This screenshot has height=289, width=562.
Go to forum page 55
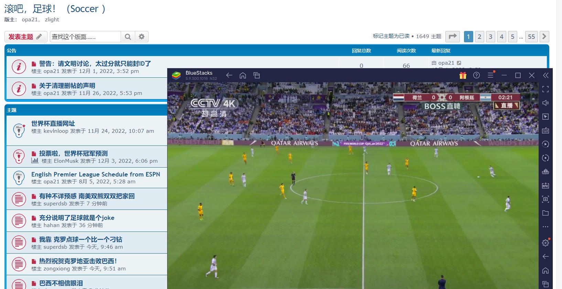click(x=531, y=36)
